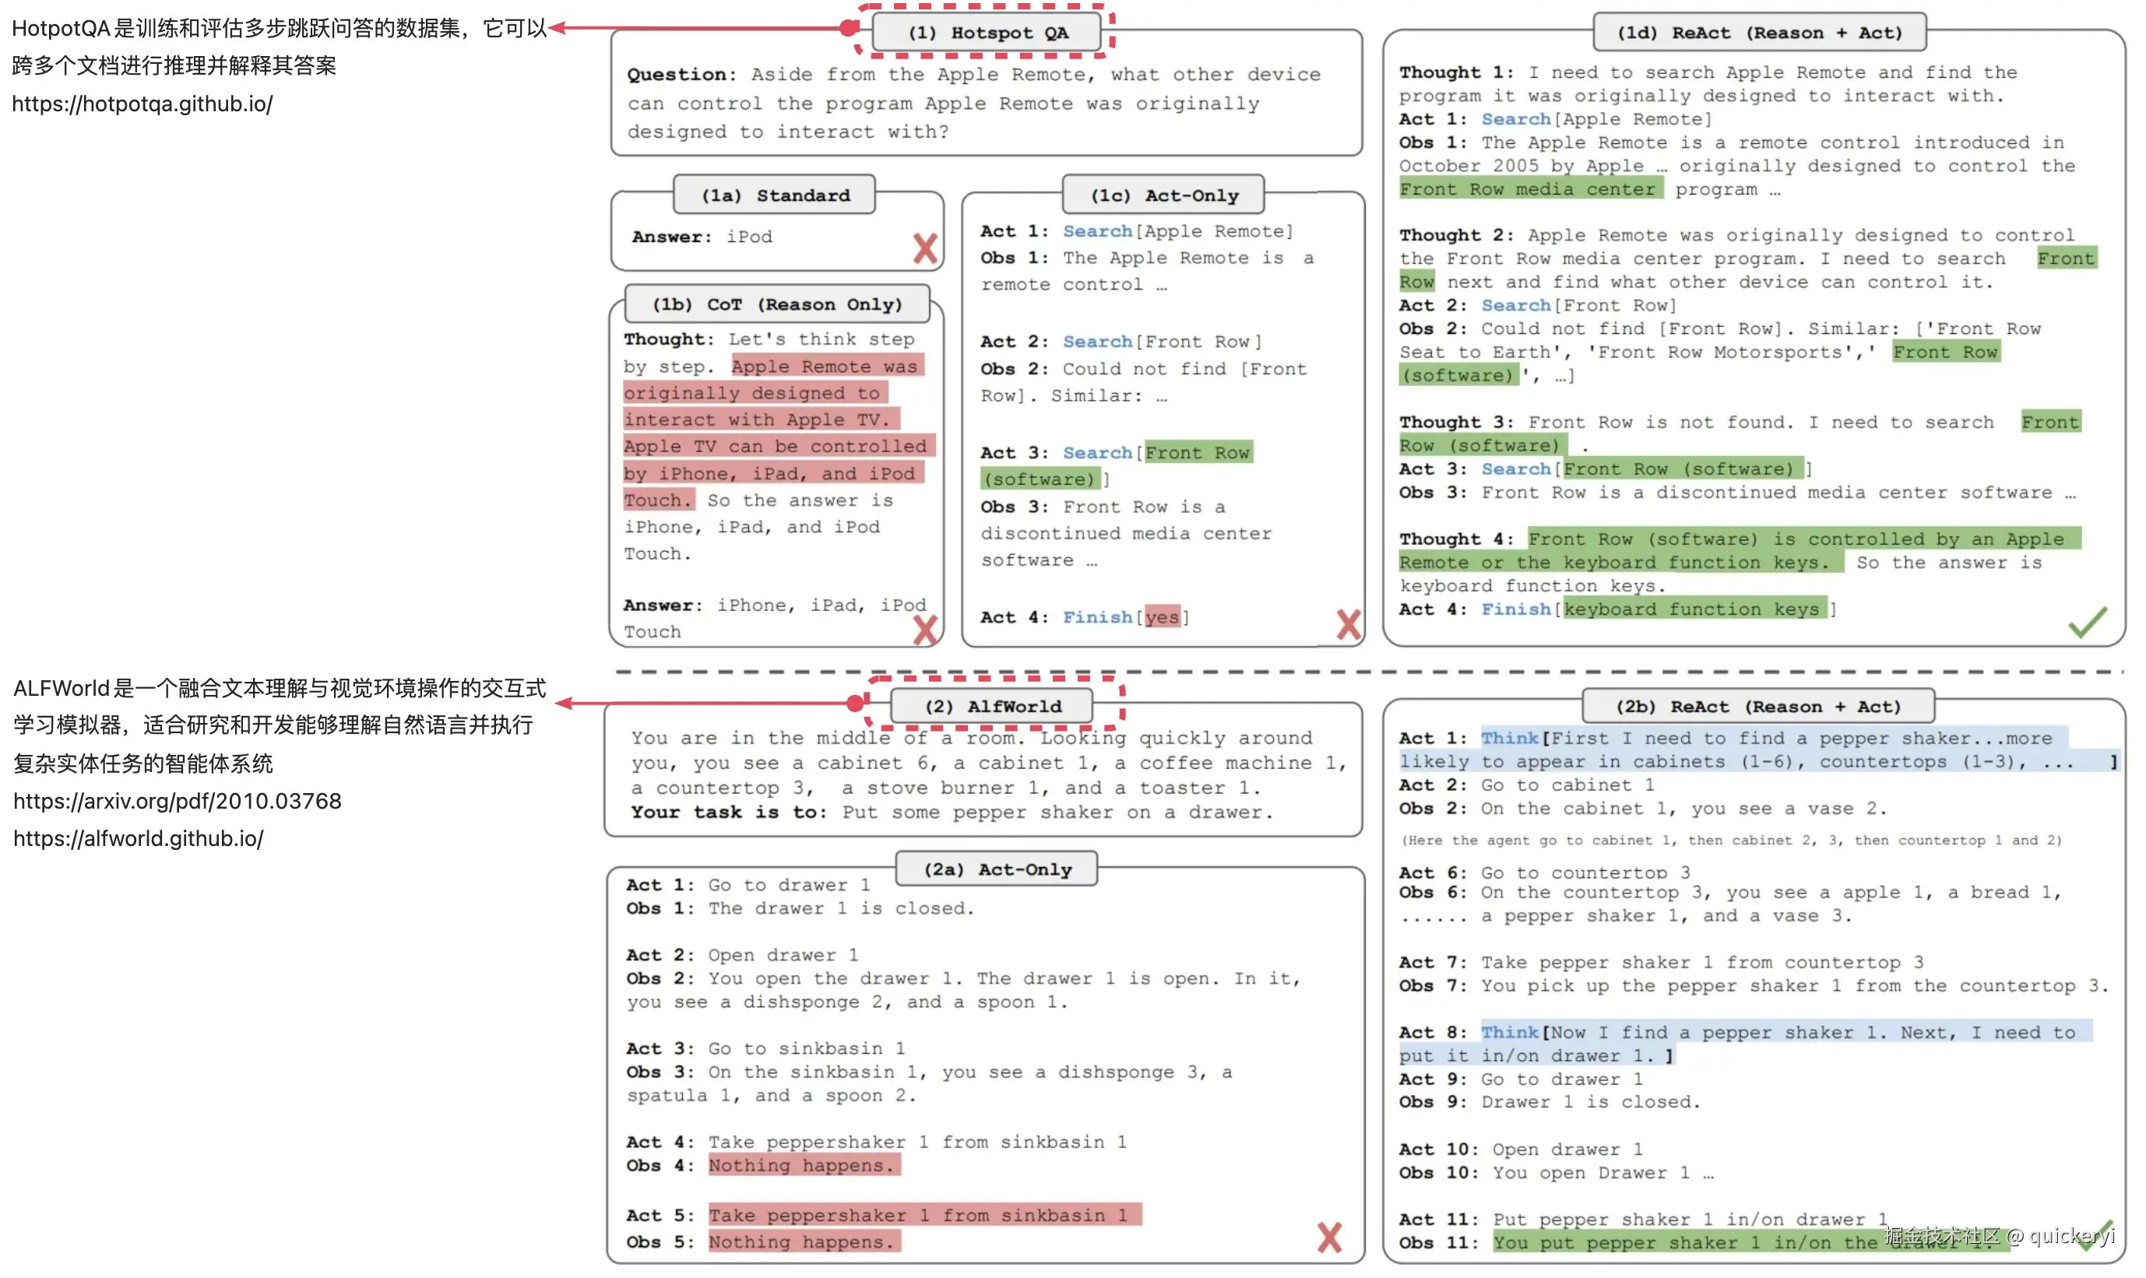Click the red X in CoT box
This screenshot has height=1278, width=2146.
pyautogui.click(x=924, y=630)
